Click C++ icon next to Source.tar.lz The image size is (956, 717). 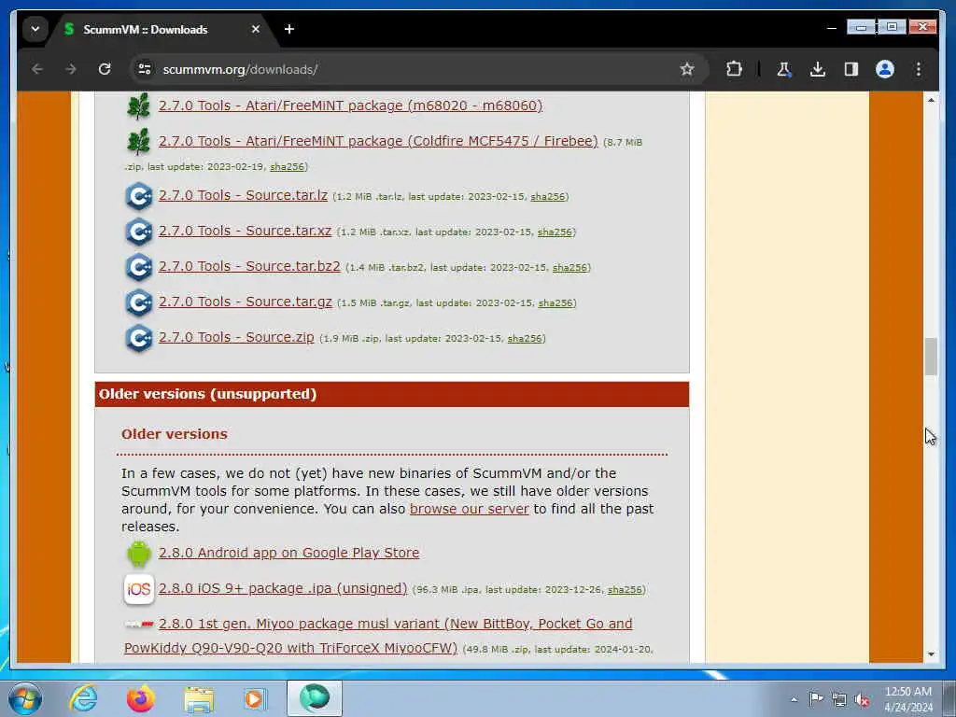138,196
